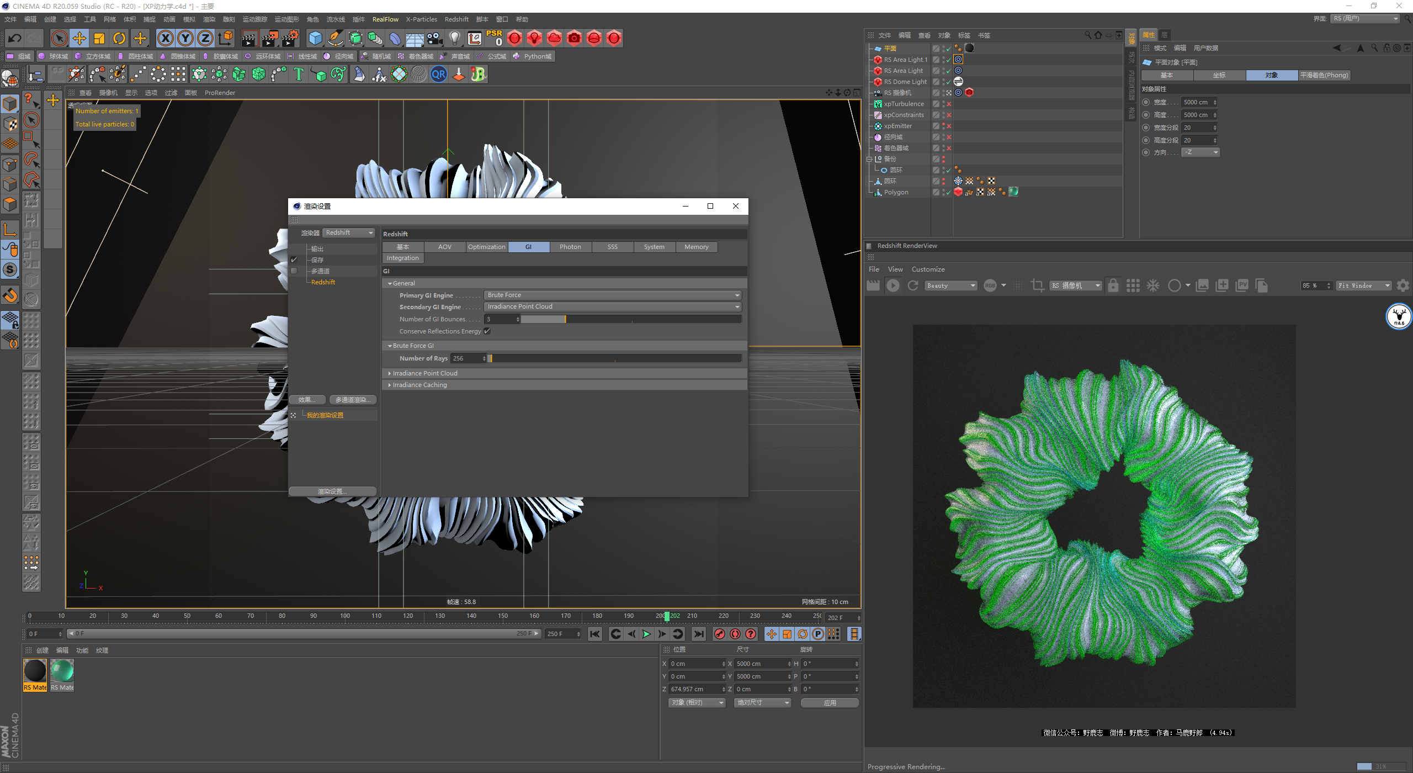Toggle RenderView lock camera icon
This screenshot has width=1413, height=773.
click(x=1113, y=285)
